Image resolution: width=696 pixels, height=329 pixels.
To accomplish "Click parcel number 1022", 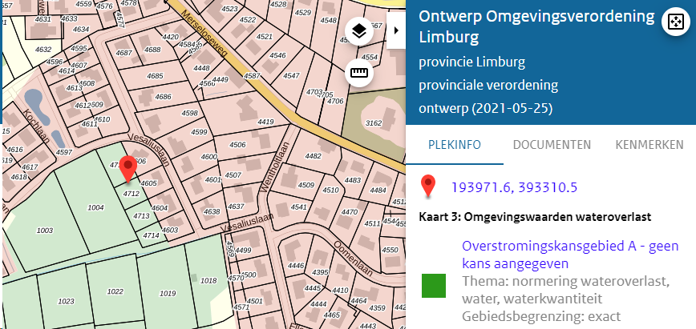I will click(x=115, y=291).
